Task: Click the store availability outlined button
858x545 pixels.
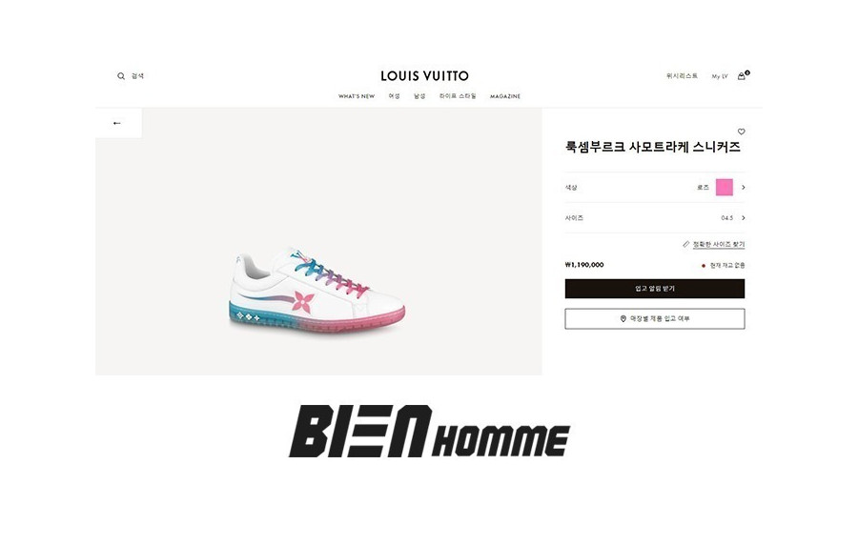Action: [x=655, y=318]
